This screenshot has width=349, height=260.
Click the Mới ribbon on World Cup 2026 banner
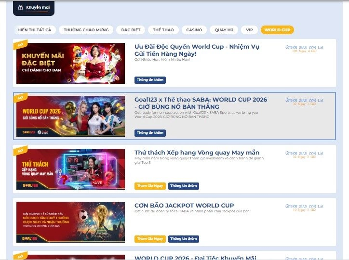click(x=20, y=98)
